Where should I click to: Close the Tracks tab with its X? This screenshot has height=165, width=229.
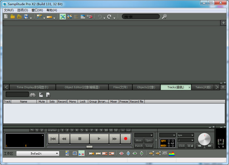coord(189,87)
